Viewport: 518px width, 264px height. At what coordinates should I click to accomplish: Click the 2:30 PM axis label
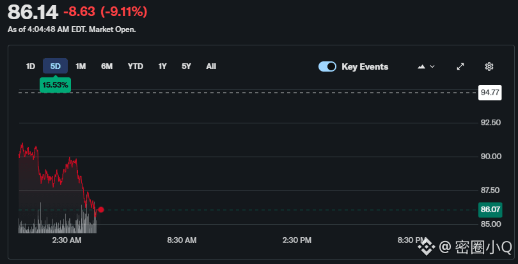297,240
